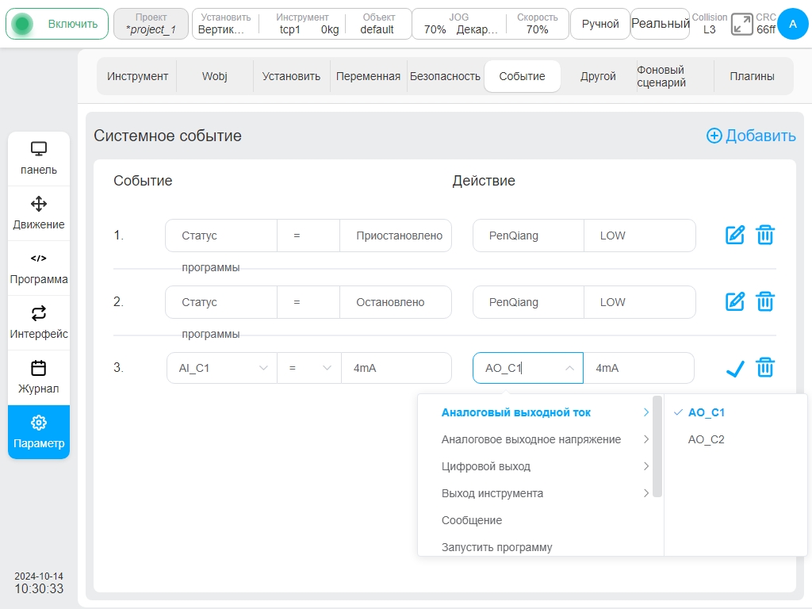Edit event row 2 with pencil icon
Screen dimensions: 812x609
(x=735, y=301)
